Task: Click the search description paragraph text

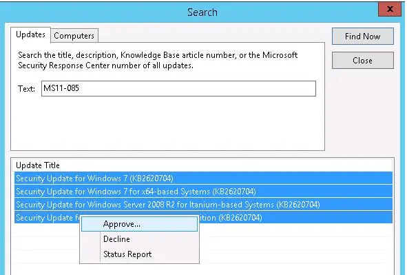Action: (x=158, y=60)
